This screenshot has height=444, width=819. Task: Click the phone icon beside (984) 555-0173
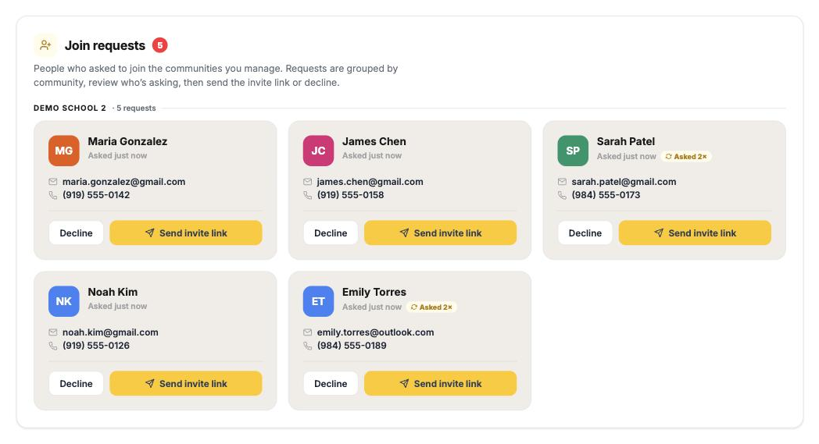(x=562, y=195)
